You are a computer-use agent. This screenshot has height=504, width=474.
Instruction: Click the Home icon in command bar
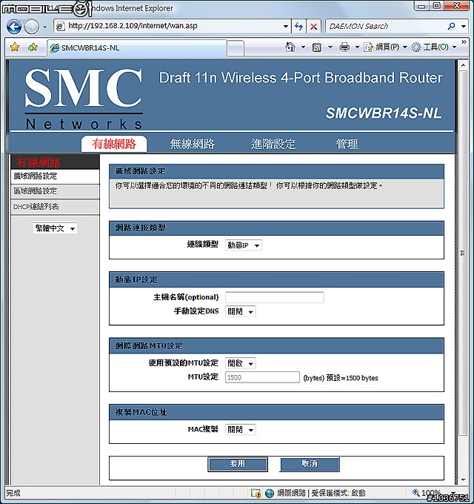click(290, 47)
